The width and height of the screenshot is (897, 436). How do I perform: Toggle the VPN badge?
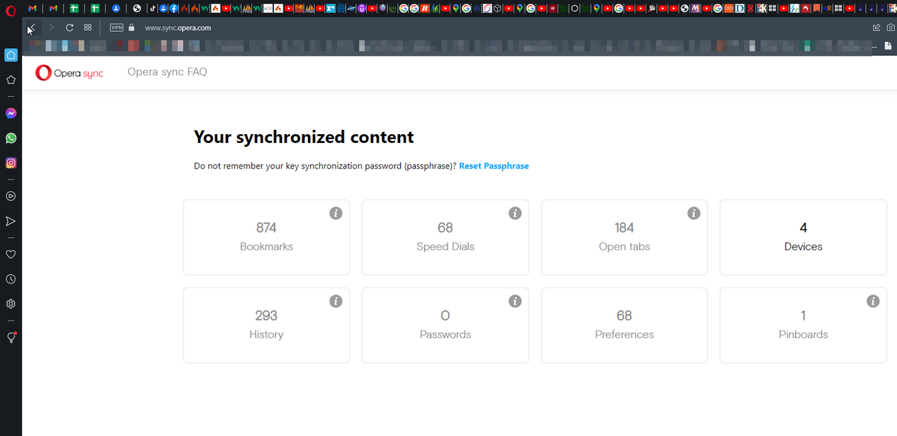coord(116,28)
